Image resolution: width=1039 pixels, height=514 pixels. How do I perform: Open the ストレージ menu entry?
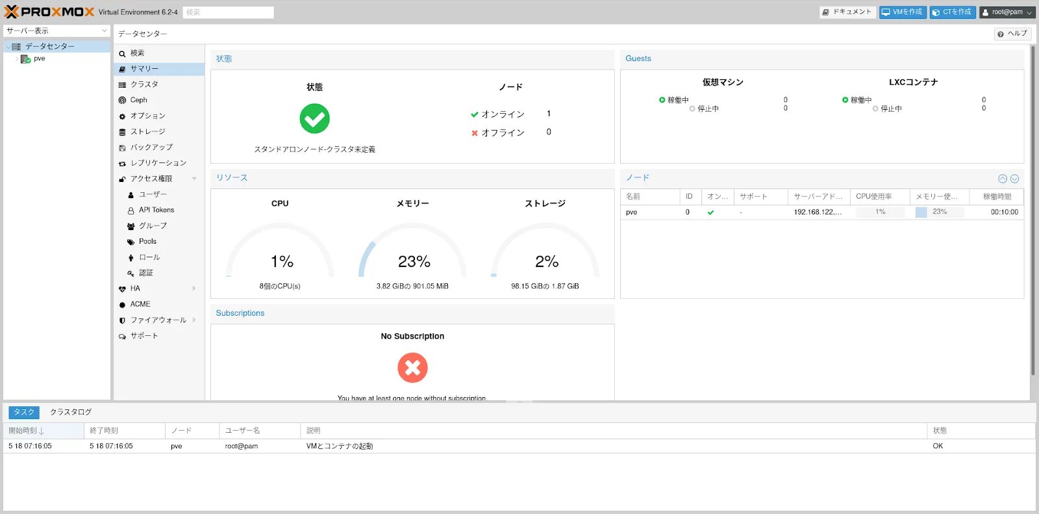[159, 131]
